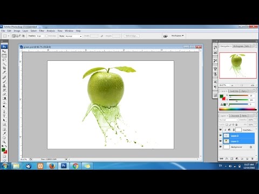Select the Crop tool
Screen dimensions: 259x194
(x=4, y=68)
